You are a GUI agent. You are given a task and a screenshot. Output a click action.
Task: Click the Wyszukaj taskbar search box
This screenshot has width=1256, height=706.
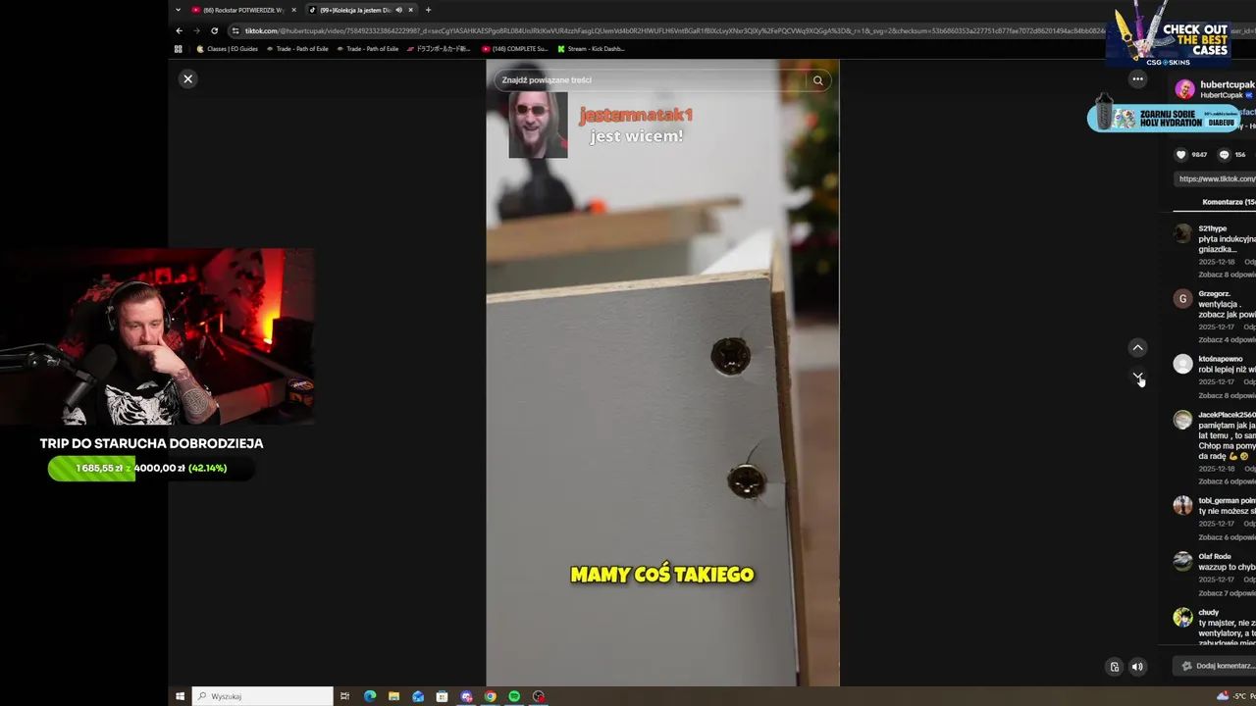click(262, 696)
